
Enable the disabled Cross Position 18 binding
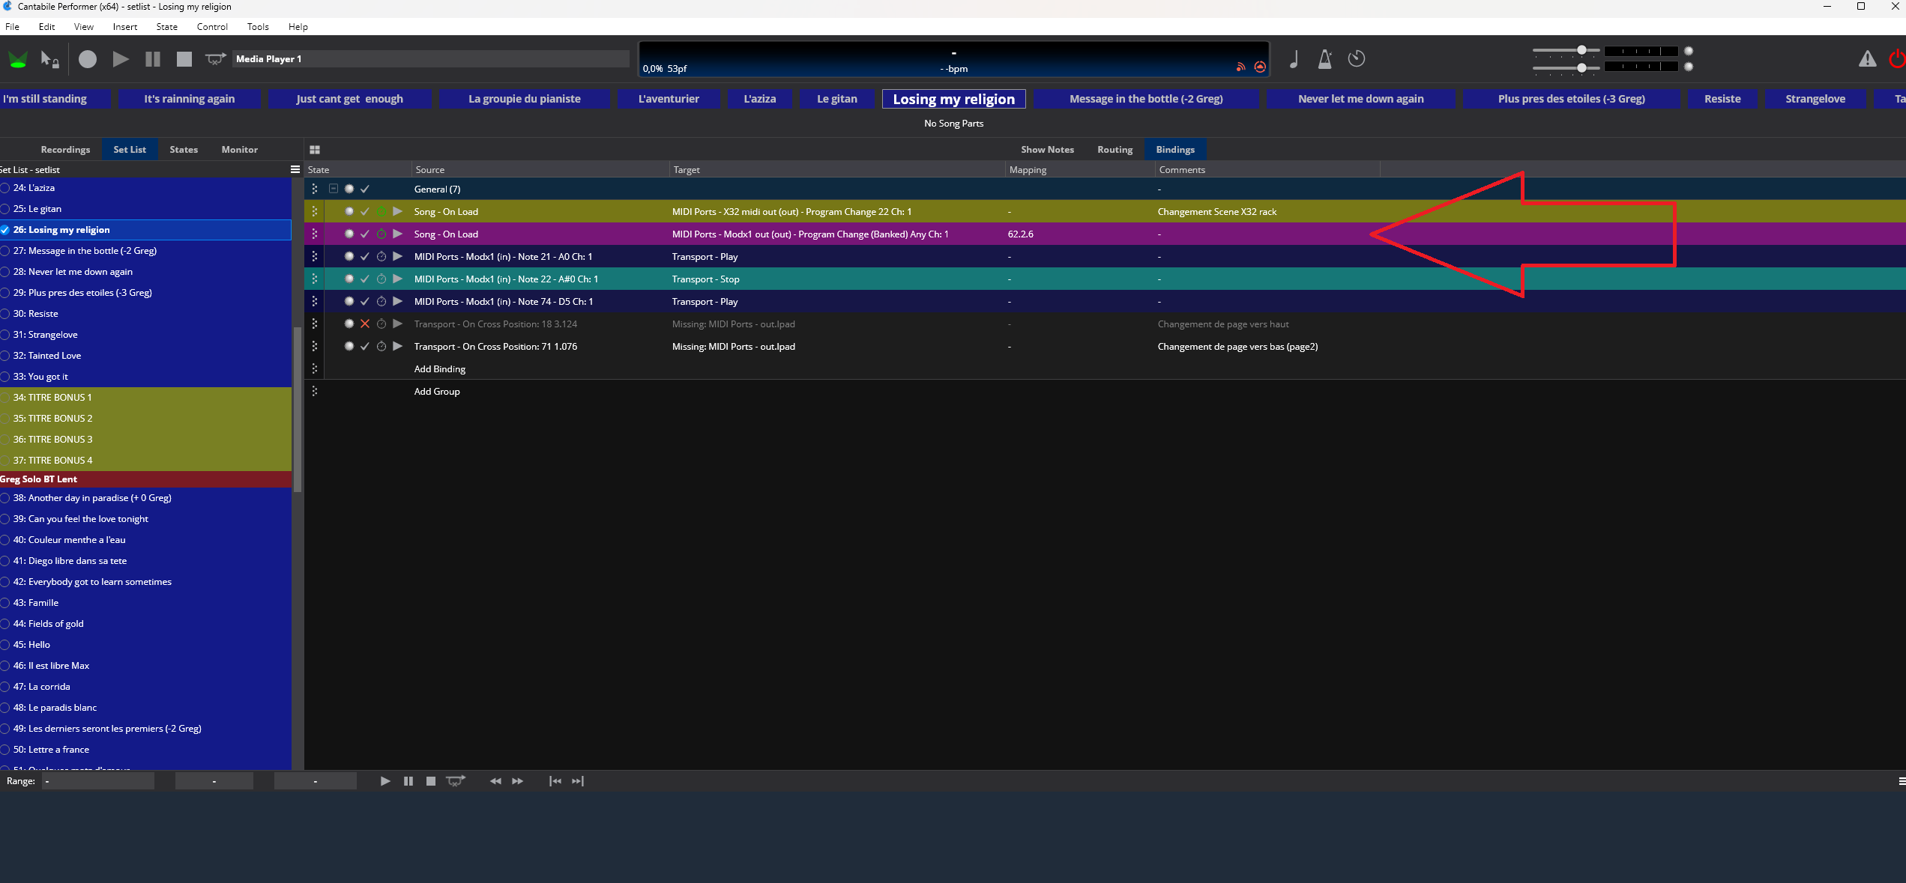[365, 324]
